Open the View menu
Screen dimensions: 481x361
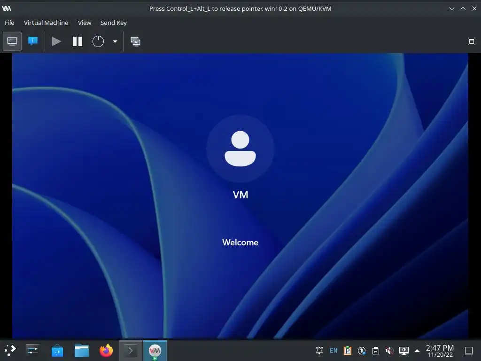tap(85, 23)
